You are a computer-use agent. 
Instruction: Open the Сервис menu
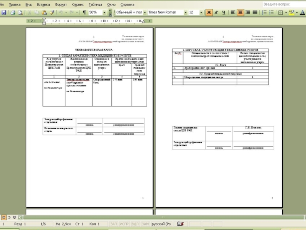78,5
